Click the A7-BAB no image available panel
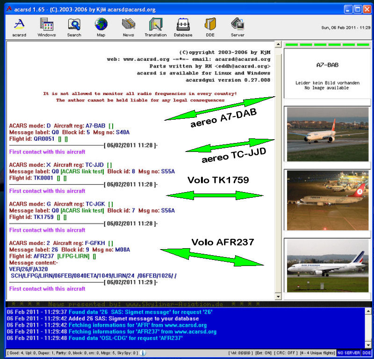The width and height of the screenshot is (374, 359). (x=327, y=74)
